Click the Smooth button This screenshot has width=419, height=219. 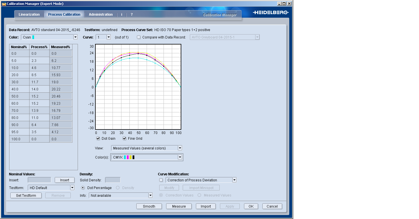click(x=149, y=206)
